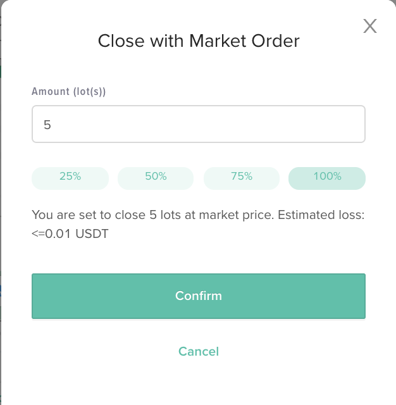This screenshot has width=396, height=405.
Task: Dismiss the dialog using the X icon
Action: [x=370, y=26]
